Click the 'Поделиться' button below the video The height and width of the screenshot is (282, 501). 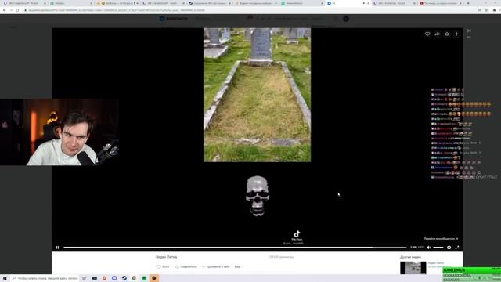(186, 266)
